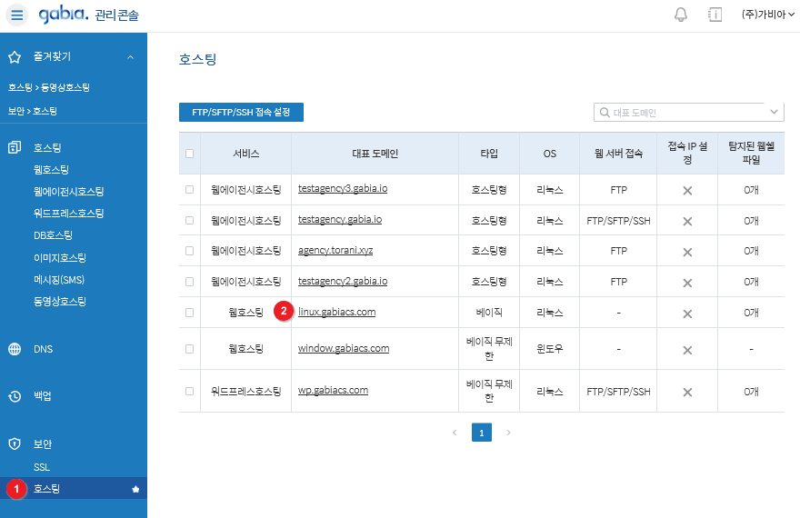Click X icon in agency.torani.xyz row

click(x=687, y=252)
